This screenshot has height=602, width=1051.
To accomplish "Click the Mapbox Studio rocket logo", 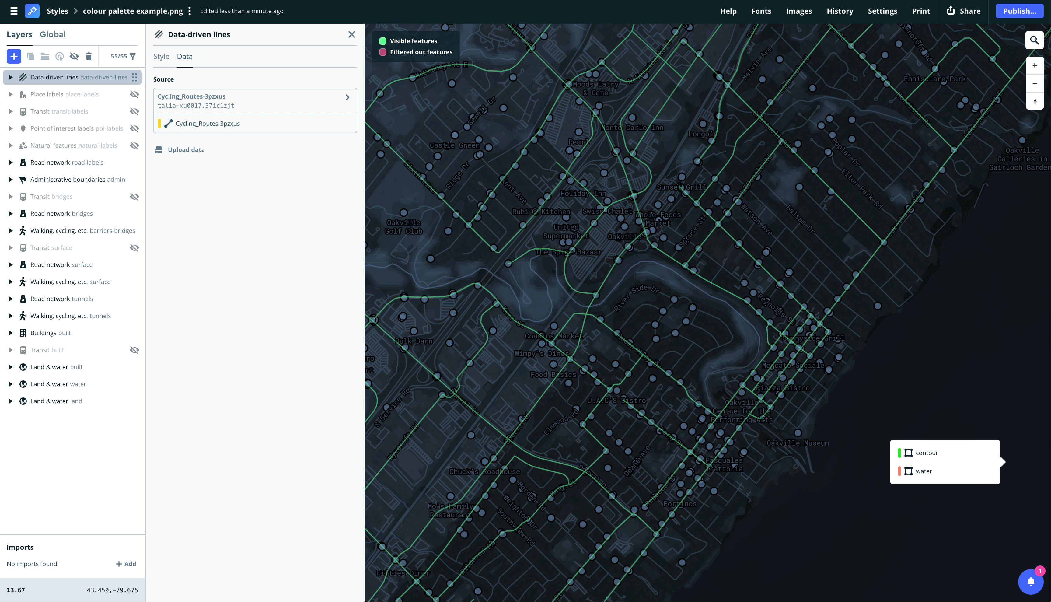I will (32, 11).
